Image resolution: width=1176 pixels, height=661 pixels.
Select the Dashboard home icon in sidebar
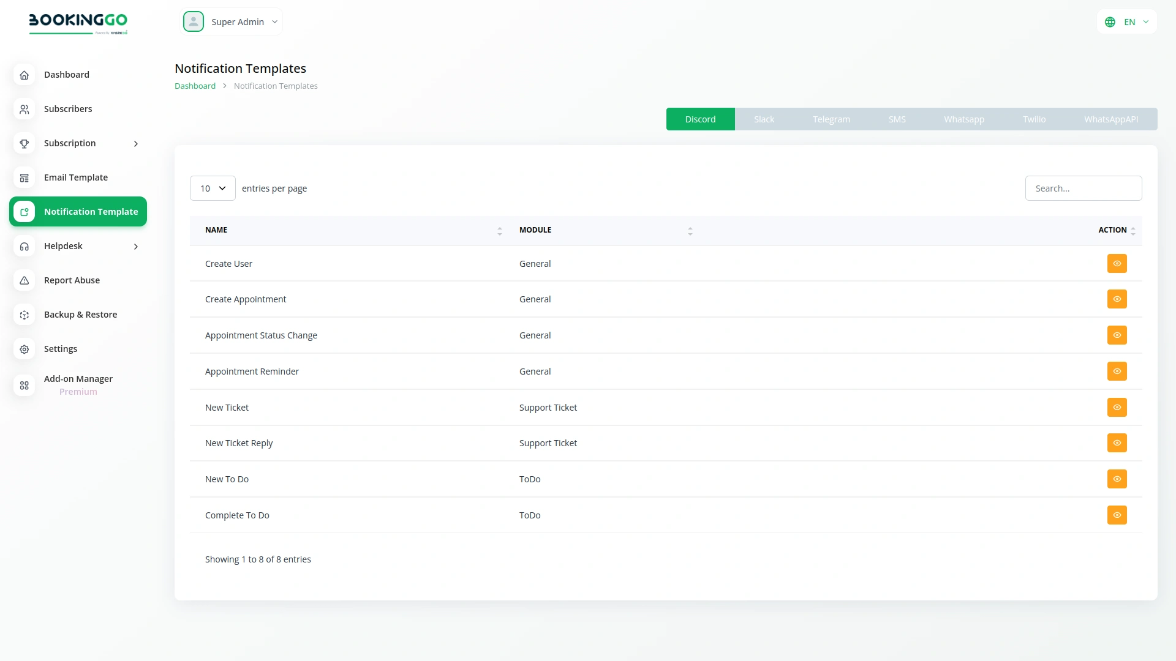pyautogui.click(x=24, y=75)
